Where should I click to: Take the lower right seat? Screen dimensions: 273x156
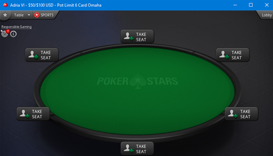coord(241,114)
